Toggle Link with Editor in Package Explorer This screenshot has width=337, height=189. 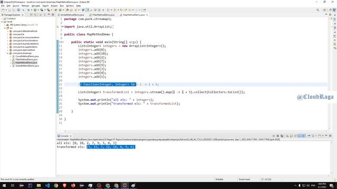coord(35,15)
